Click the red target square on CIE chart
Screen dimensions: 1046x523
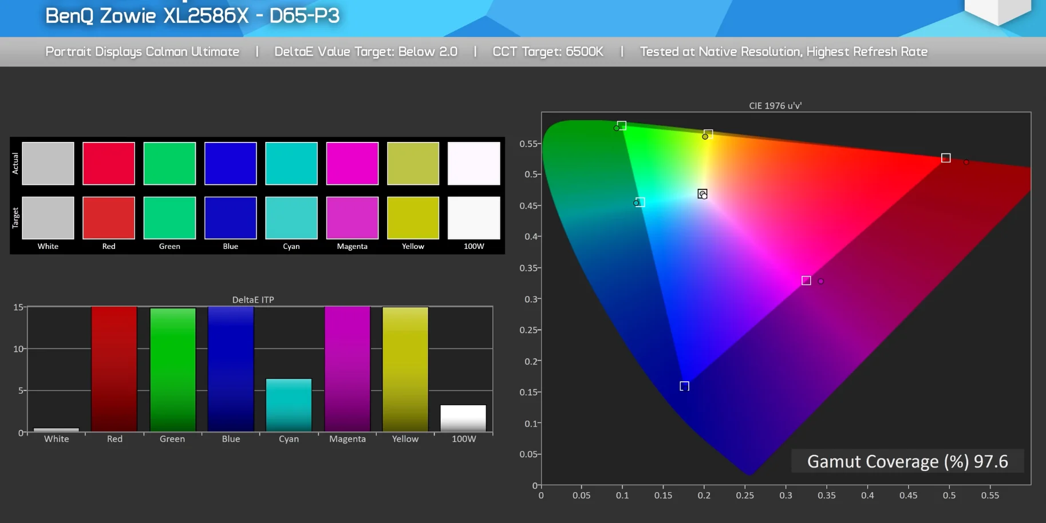[x=946, y=158]
